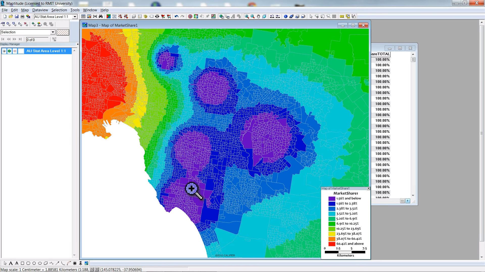Toggle visibility of AU Stat Area Level 1:1 layer
Image resolution: width=485 pixels, height=272 pixels.
click(x=9, y=51)
